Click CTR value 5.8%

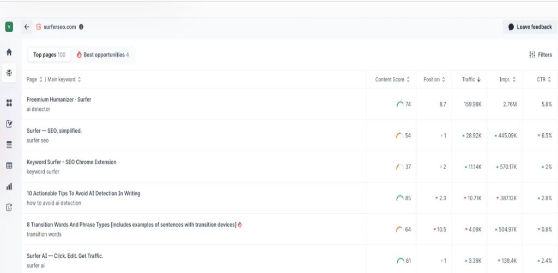point(547,104)
